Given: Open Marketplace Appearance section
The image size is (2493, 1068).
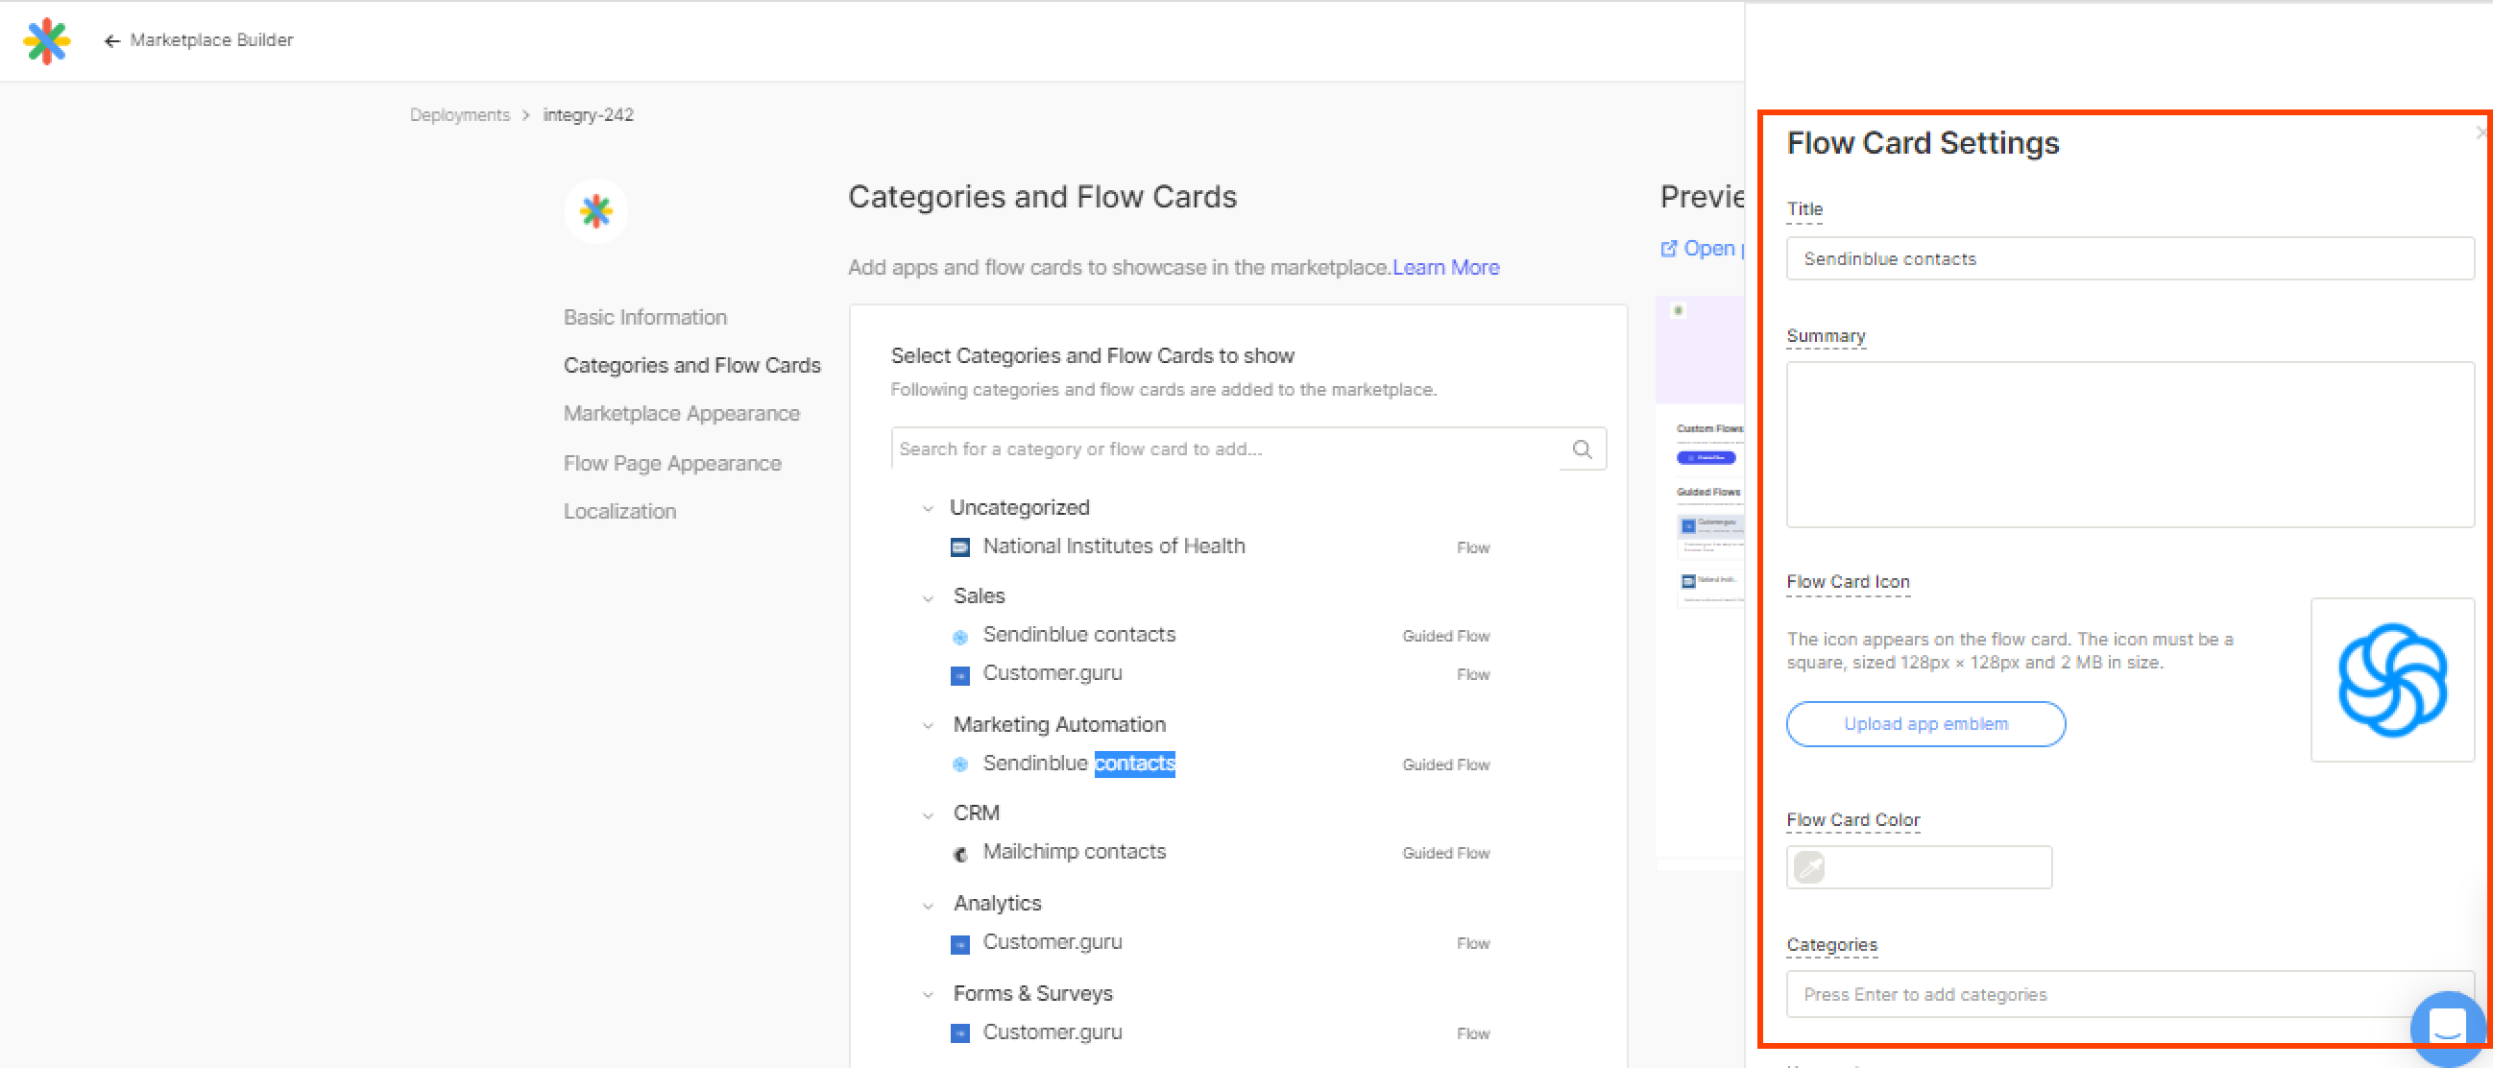Looking at the screenshot, I should [x=681, y=413].
